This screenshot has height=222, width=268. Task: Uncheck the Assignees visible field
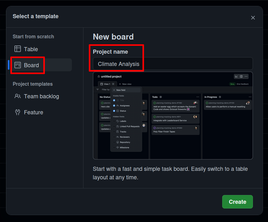114,106
